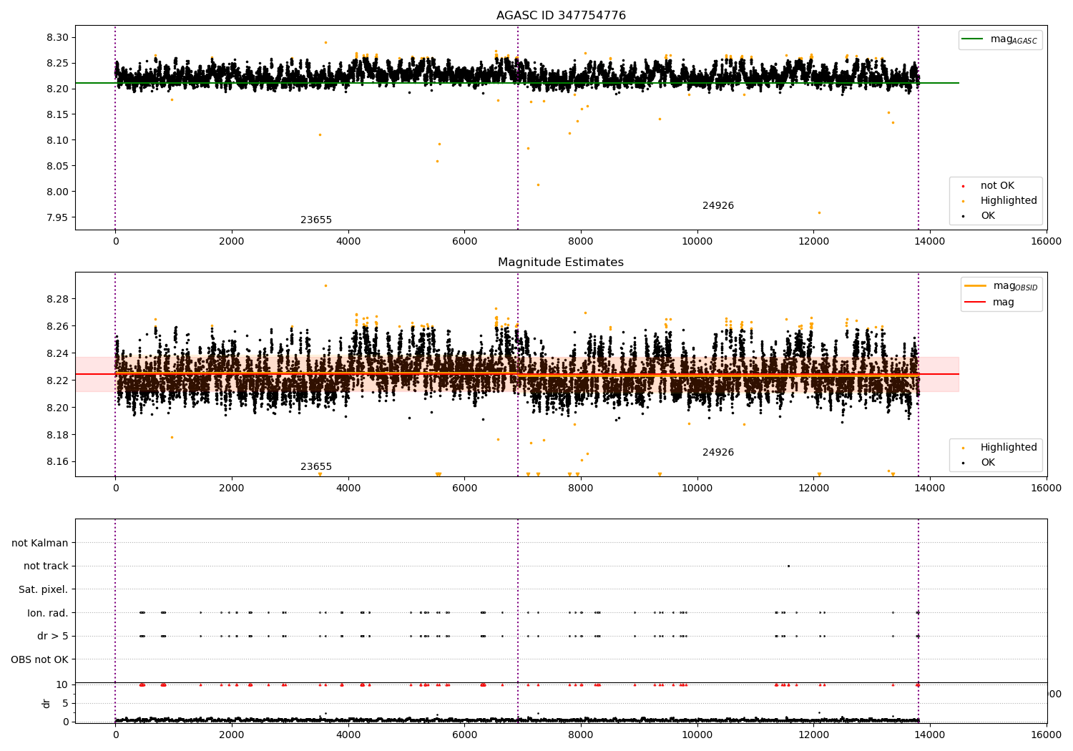Click the "not track" axis label

click(x=46, y=566)
